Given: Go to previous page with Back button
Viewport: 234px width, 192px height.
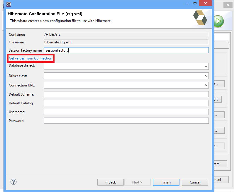Looking at the screenshot, I should coord(111,182).
